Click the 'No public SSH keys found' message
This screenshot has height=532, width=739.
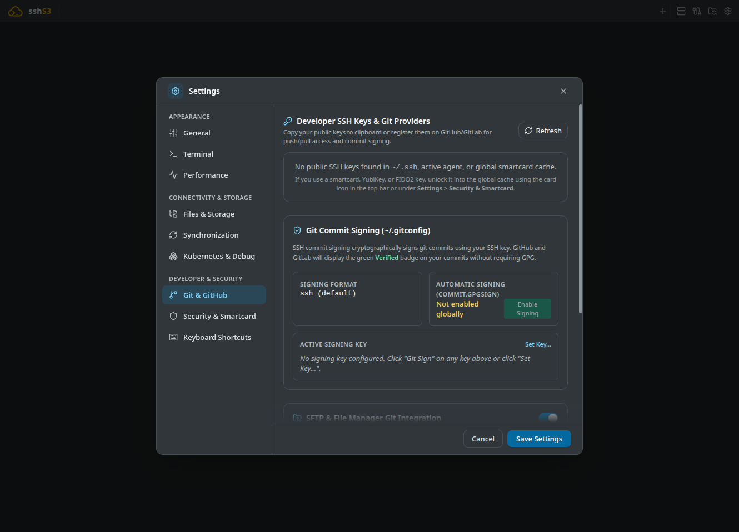click(426, 167)
